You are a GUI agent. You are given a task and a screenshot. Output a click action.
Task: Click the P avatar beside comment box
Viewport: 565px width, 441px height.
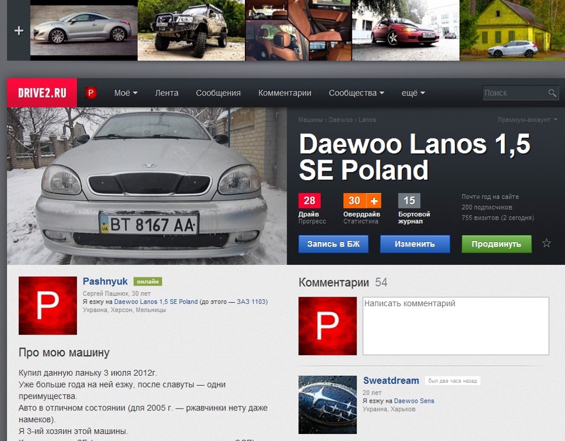[328, 326]
